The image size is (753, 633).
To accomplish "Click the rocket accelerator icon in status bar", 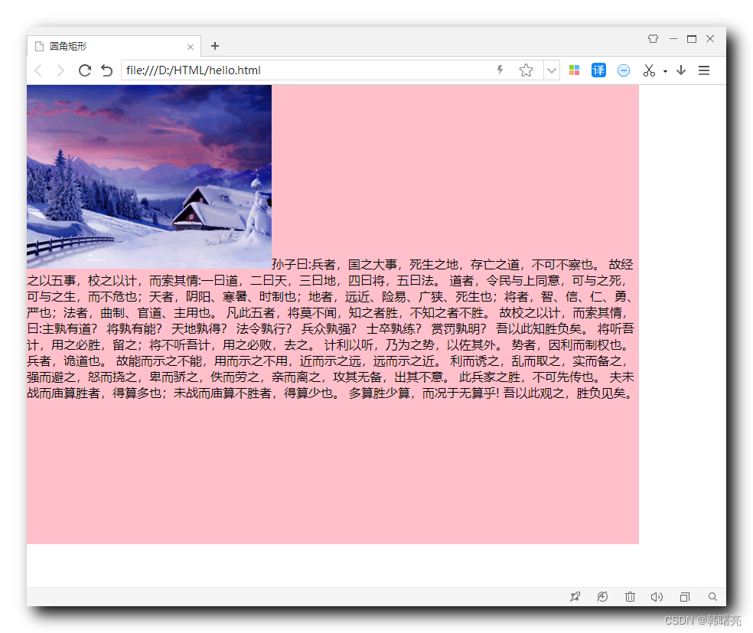I will tap(575, 596).
